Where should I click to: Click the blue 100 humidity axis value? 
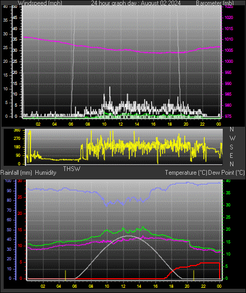coord(8,181)
